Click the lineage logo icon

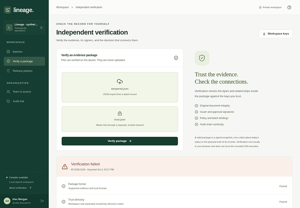pos(7,10)
